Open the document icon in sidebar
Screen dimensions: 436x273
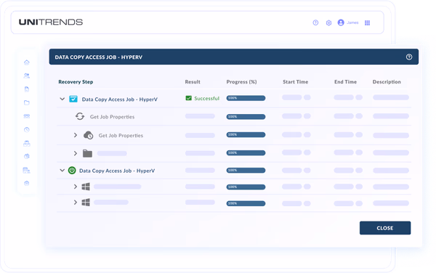pyautogui.click(x=27, y=89)
